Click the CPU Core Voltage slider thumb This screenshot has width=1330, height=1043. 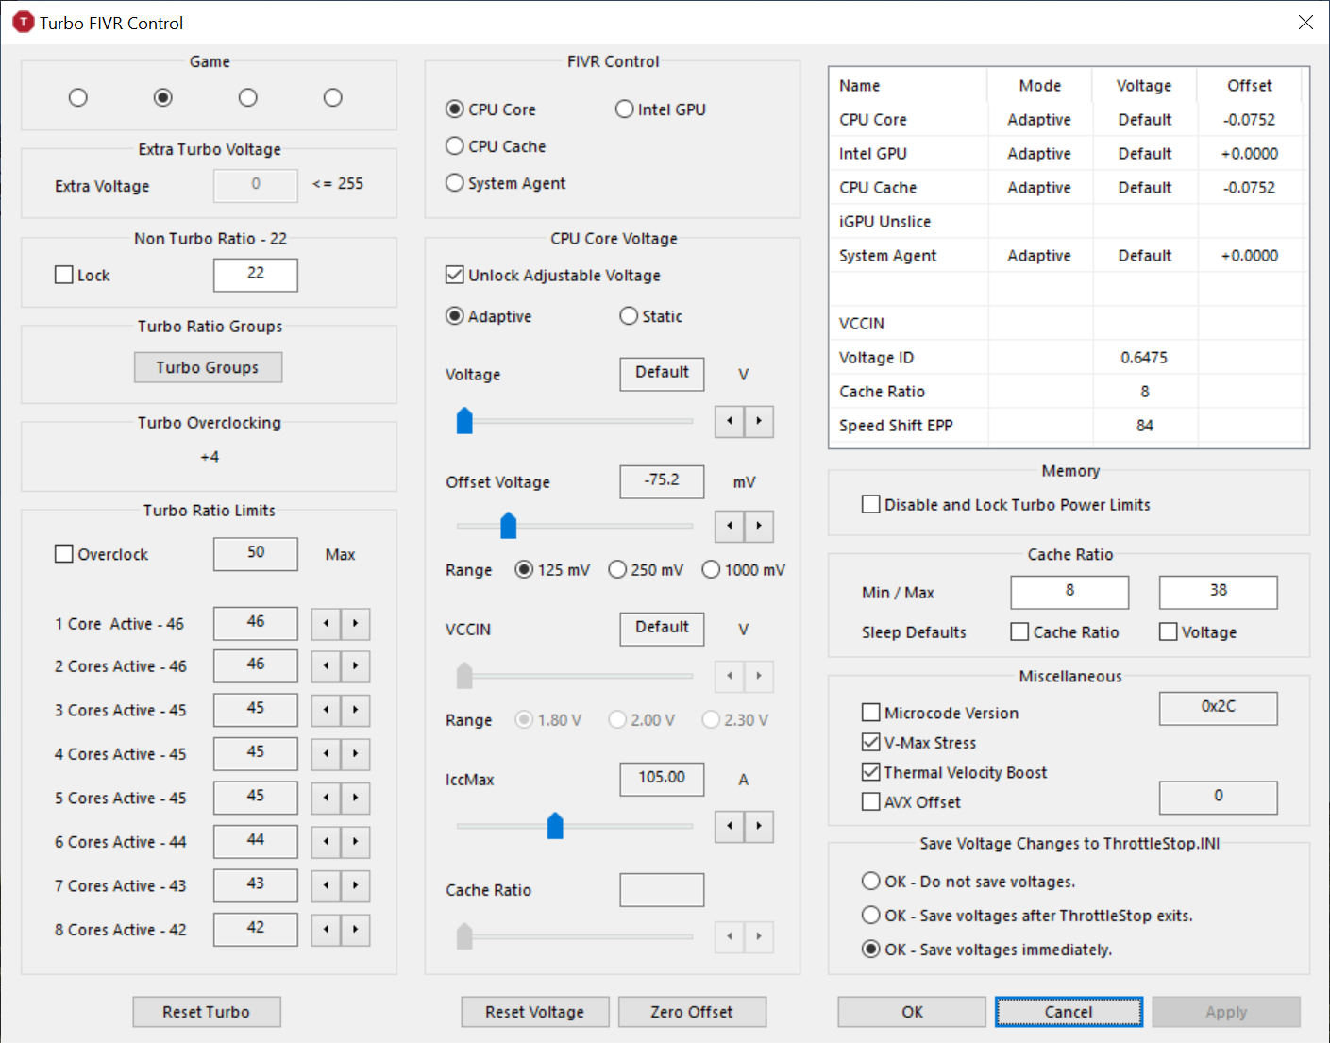[464, 421]
